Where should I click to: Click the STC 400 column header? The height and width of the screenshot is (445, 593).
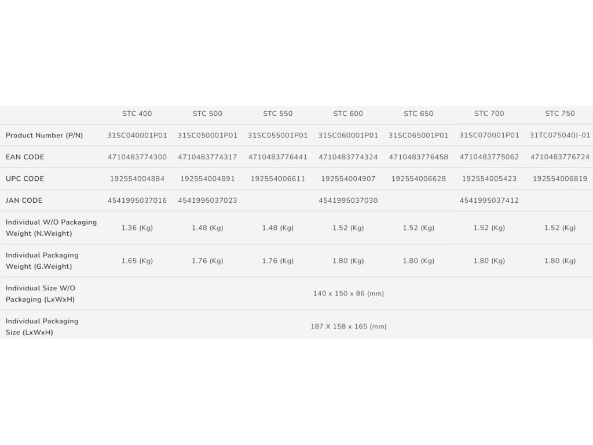click(x=137, y=114)
